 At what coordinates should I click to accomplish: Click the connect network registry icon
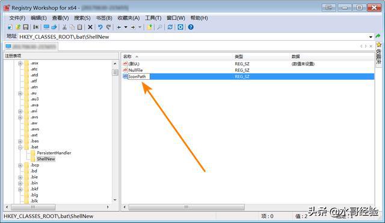tap(54, 27)
